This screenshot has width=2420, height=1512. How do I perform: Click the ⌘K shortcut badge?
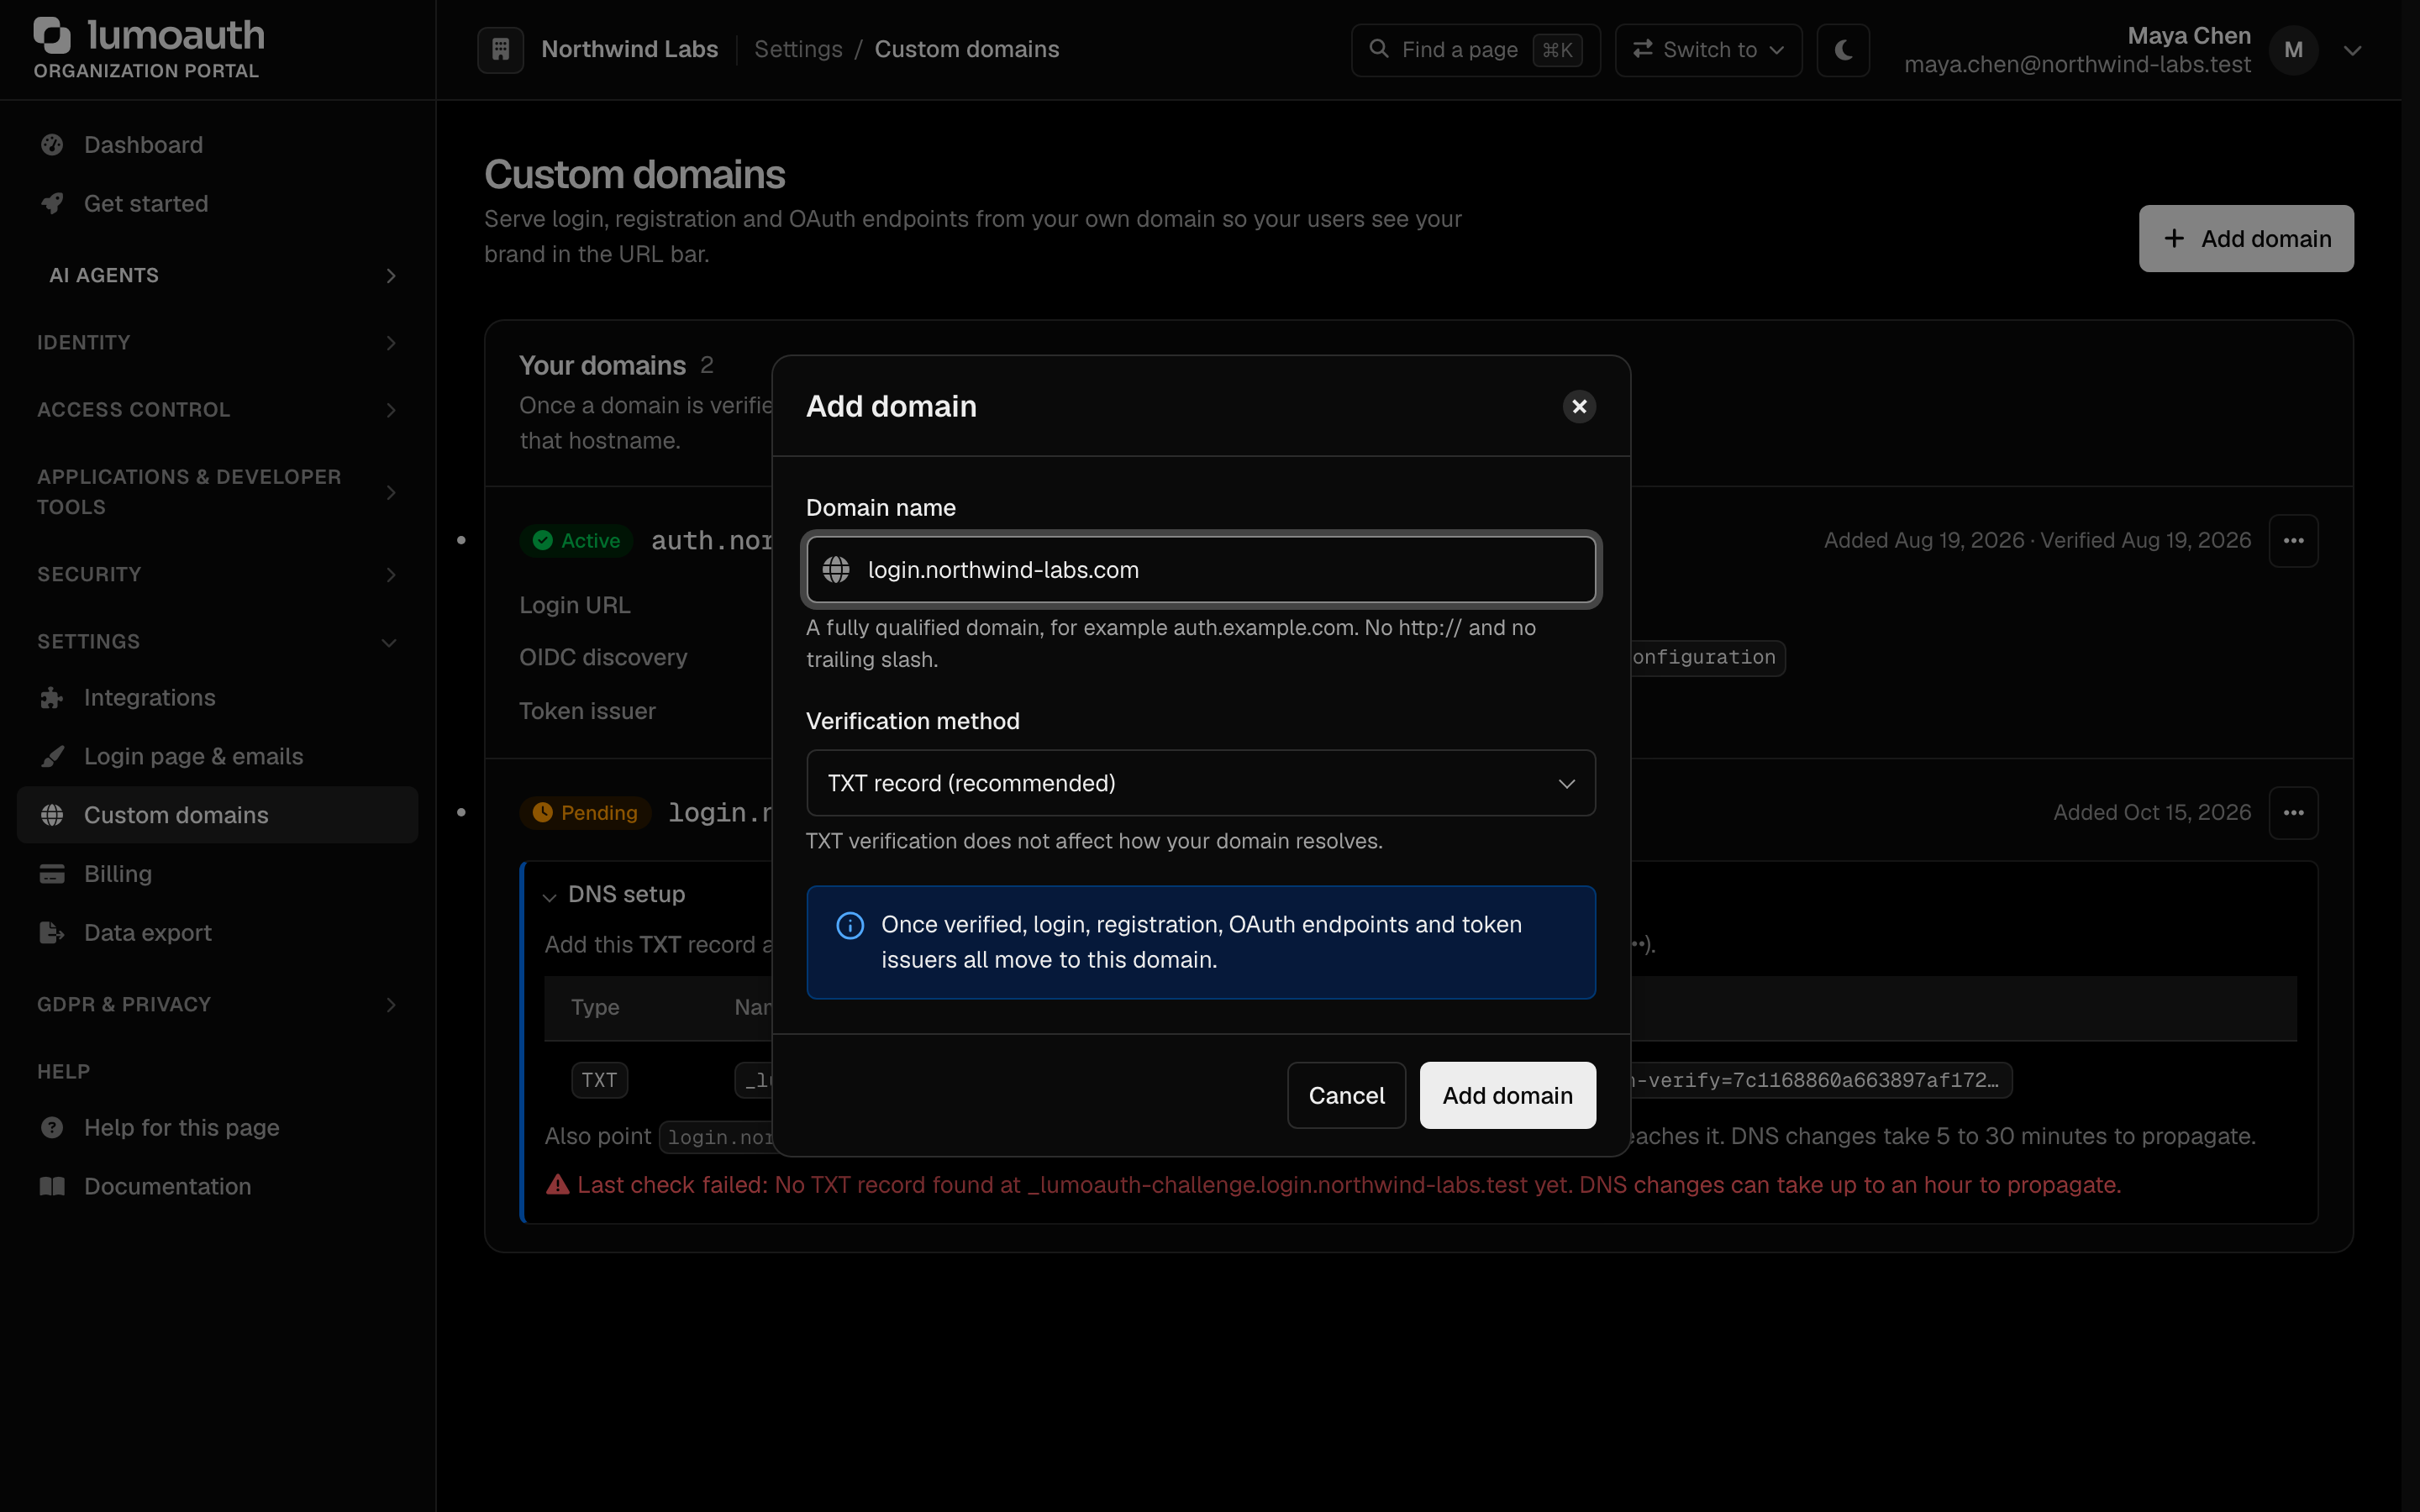click(x=1557, y=50)
